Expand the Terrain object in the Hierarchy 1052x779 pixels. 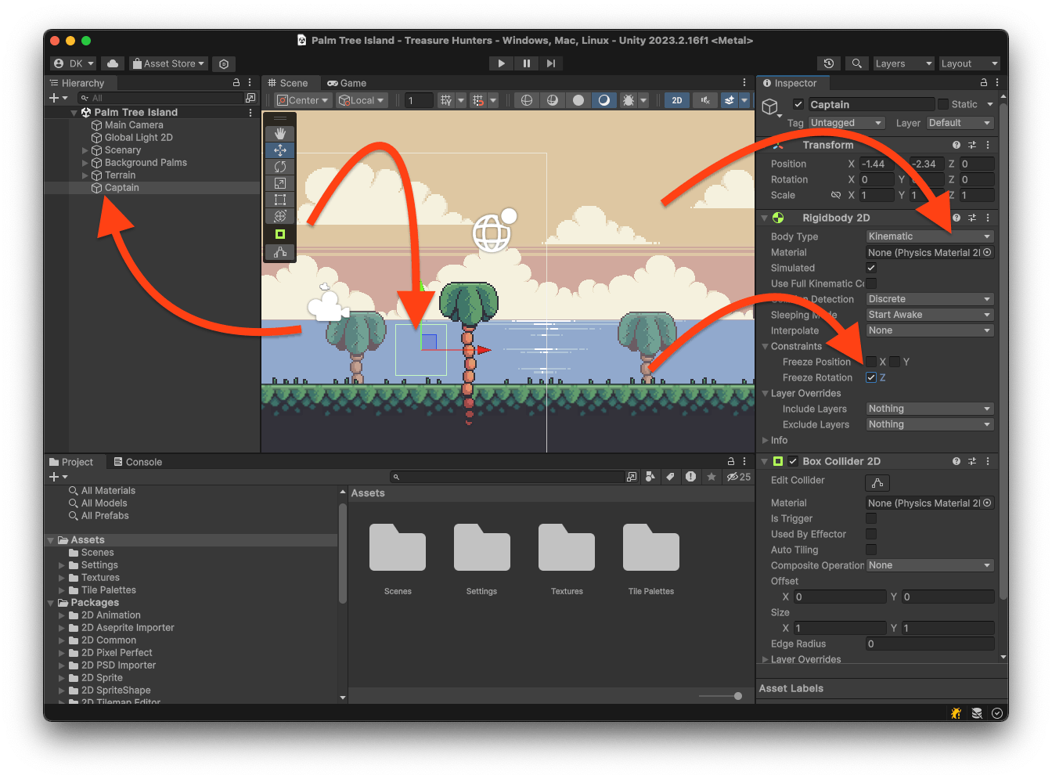click(x=85, y=175)
